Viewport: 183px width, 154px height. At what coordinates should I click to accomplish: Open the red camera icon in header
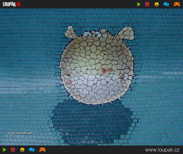click(x=147, y=4)
